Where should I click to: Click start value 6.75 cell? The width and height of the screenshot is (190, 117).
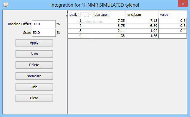click(x=110, y=26)
